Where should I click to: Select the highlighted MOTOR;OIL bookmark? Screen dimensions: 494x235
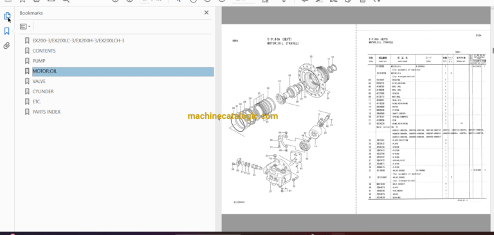pyautogui.click(x=123, y=71)
